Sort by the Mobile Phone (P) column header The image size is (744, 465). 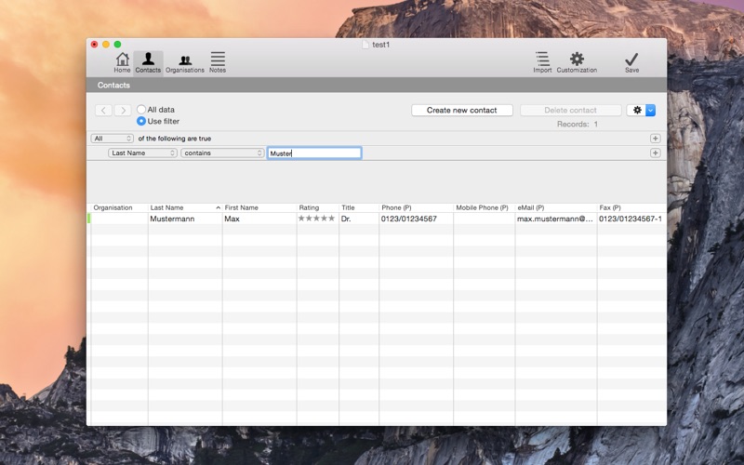485,207
